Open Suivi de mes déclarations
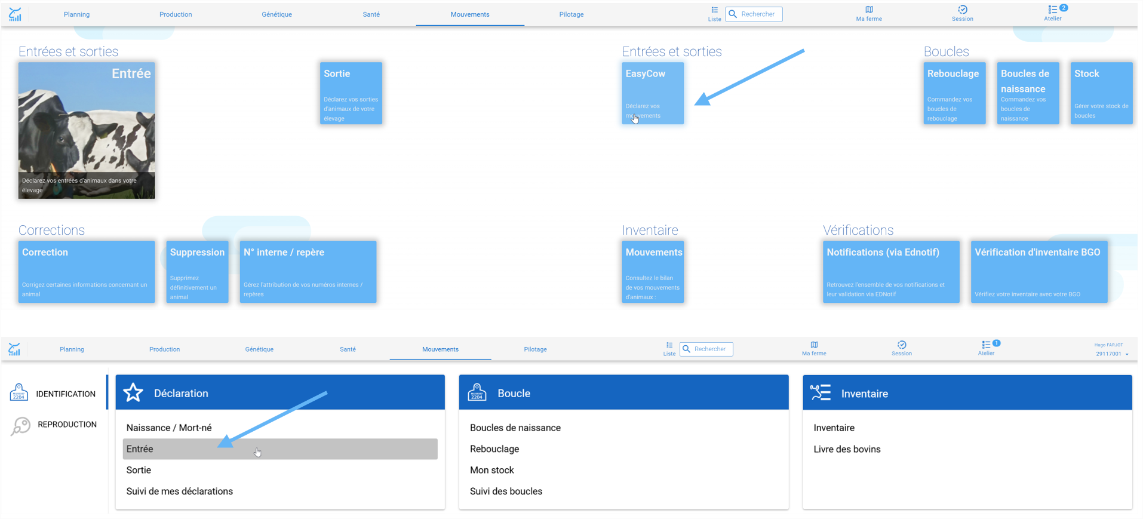 coord(180,492)
